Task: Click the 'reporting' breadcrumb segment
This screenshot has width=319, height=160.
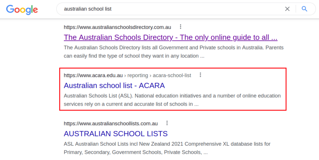Action: click(x=138, y=75)
